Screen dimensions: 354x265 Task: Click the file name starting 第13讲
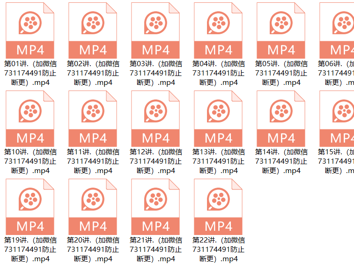(x=219, y=161)
